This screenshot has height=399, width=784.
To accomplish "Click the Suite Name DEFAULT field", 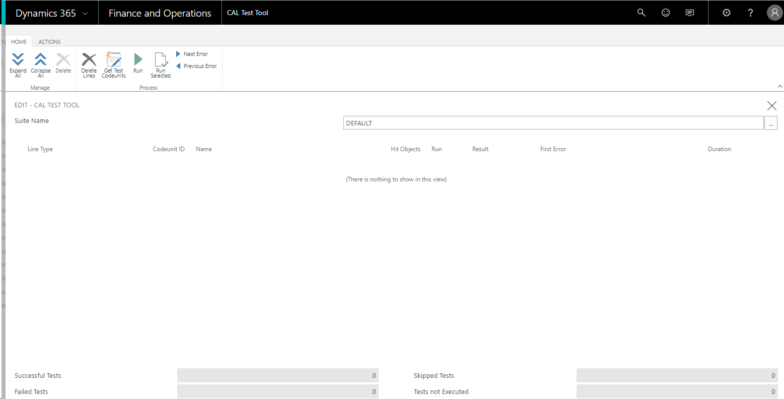I will tap(553, 123).
